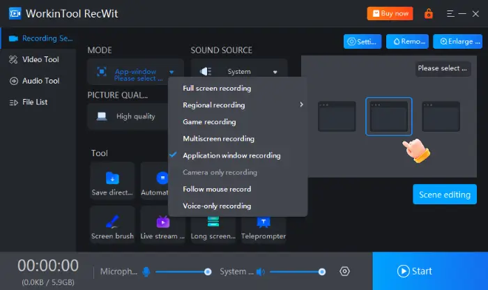This screenshot has width=488, height=290.
Task: Click the Recording Settings camera icon
Action: [13, 38]
